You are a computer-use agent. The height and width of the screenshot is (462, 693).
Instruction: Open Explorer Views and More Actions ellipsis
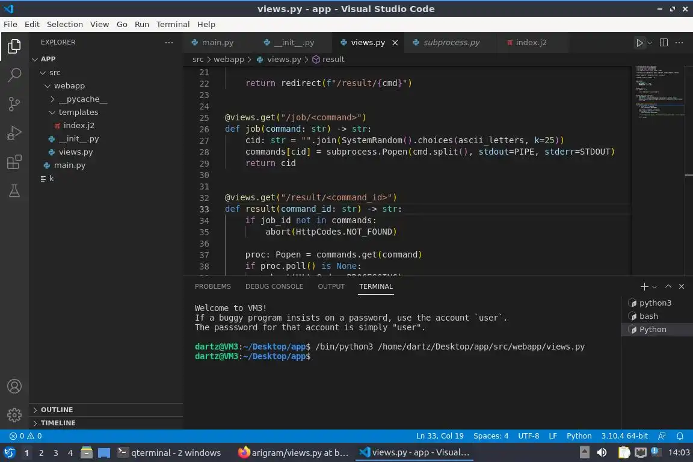[x=169, y=43]
